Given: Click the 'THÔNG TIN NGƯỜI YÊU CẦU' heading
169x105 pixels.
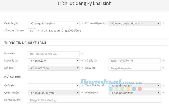Looking at the screenshot, I should pyautogui.click(x=25, y=43).
